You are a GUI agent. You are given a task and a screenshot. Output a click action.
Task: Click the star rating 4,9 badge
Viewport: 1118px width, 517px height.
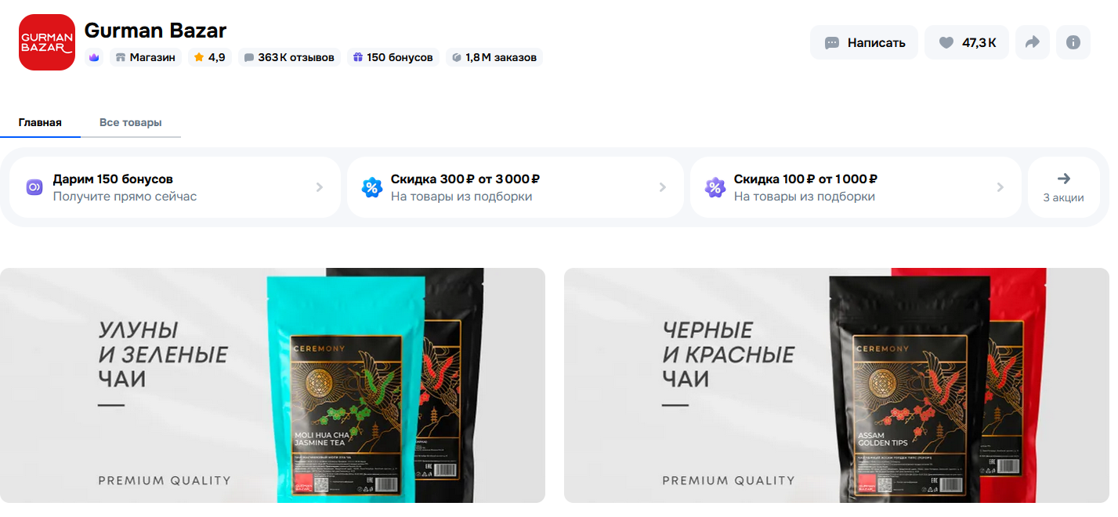(x=209, y=57)
